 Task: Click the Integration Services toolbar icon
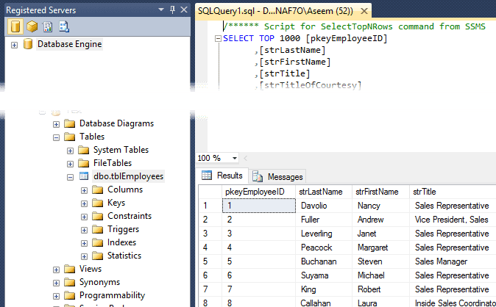pyautogui.click(x=64, y=27)
